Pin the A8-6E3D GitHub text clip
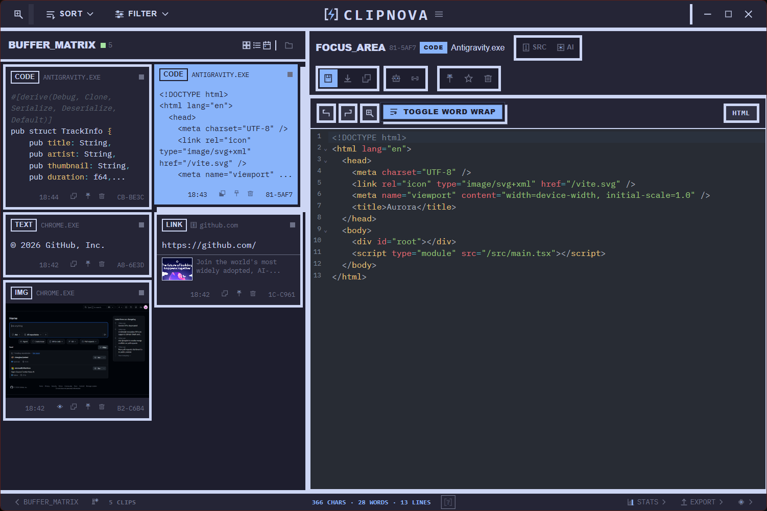 [x=88, y=264]
